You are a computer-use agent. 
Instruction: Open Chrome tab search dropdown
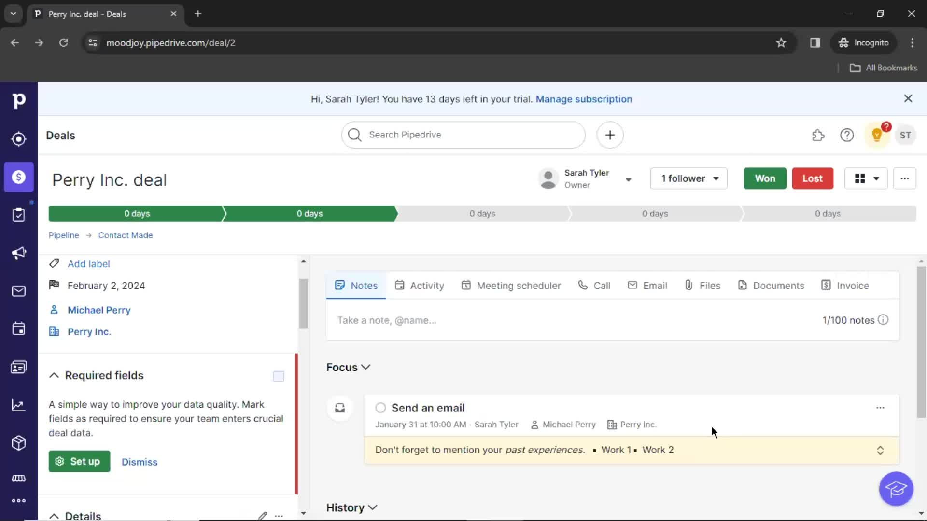14,14
